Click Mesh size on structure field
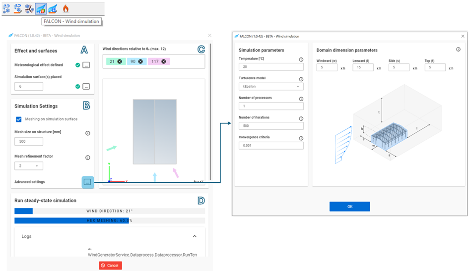The height and width of the screenshot is (271, 469). tap(29, 142)
